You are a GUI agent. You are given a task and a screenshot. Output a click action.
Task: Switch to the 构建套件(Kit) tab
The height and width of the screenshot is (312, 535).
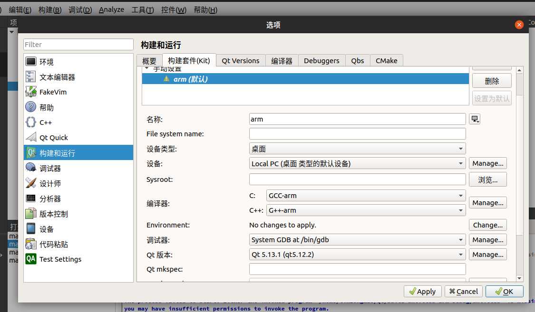(189, 60)
